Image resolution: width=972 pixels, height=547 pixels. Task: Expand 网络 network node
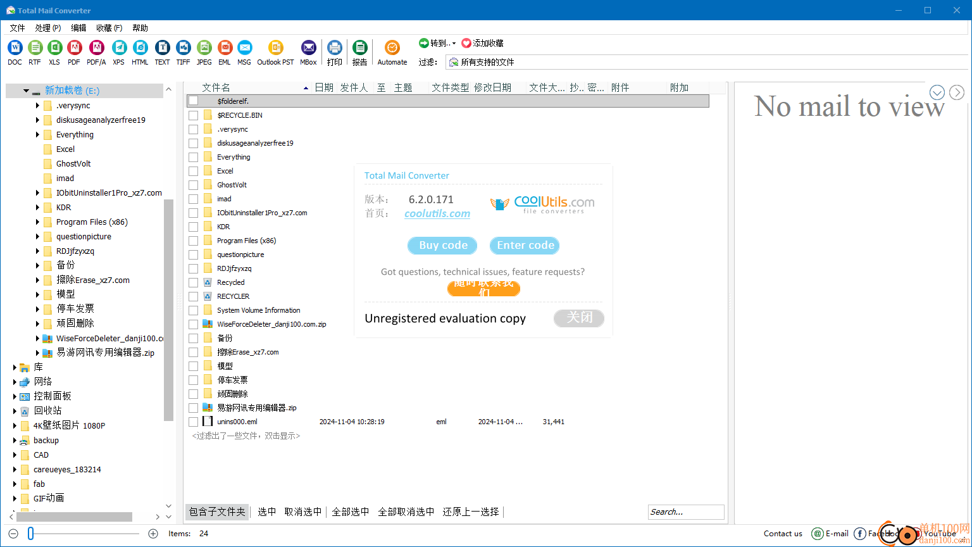(x=15, y=382)
